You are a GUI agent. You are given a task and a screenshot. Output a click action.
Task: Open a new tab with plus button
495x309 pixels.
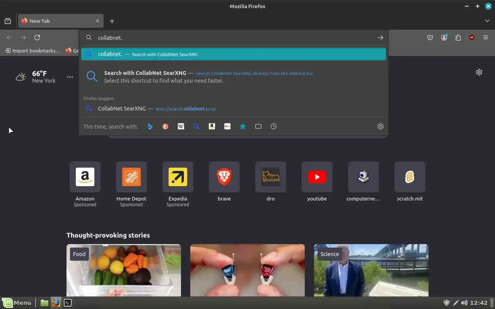click(x=112, y=21)
